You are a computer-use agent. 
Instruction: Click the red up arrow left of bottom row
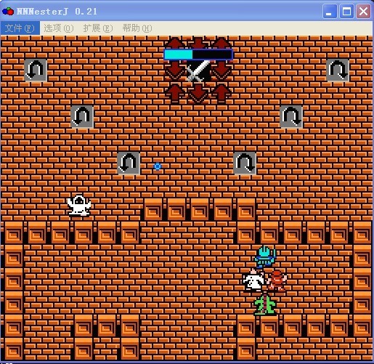(175, 94)
